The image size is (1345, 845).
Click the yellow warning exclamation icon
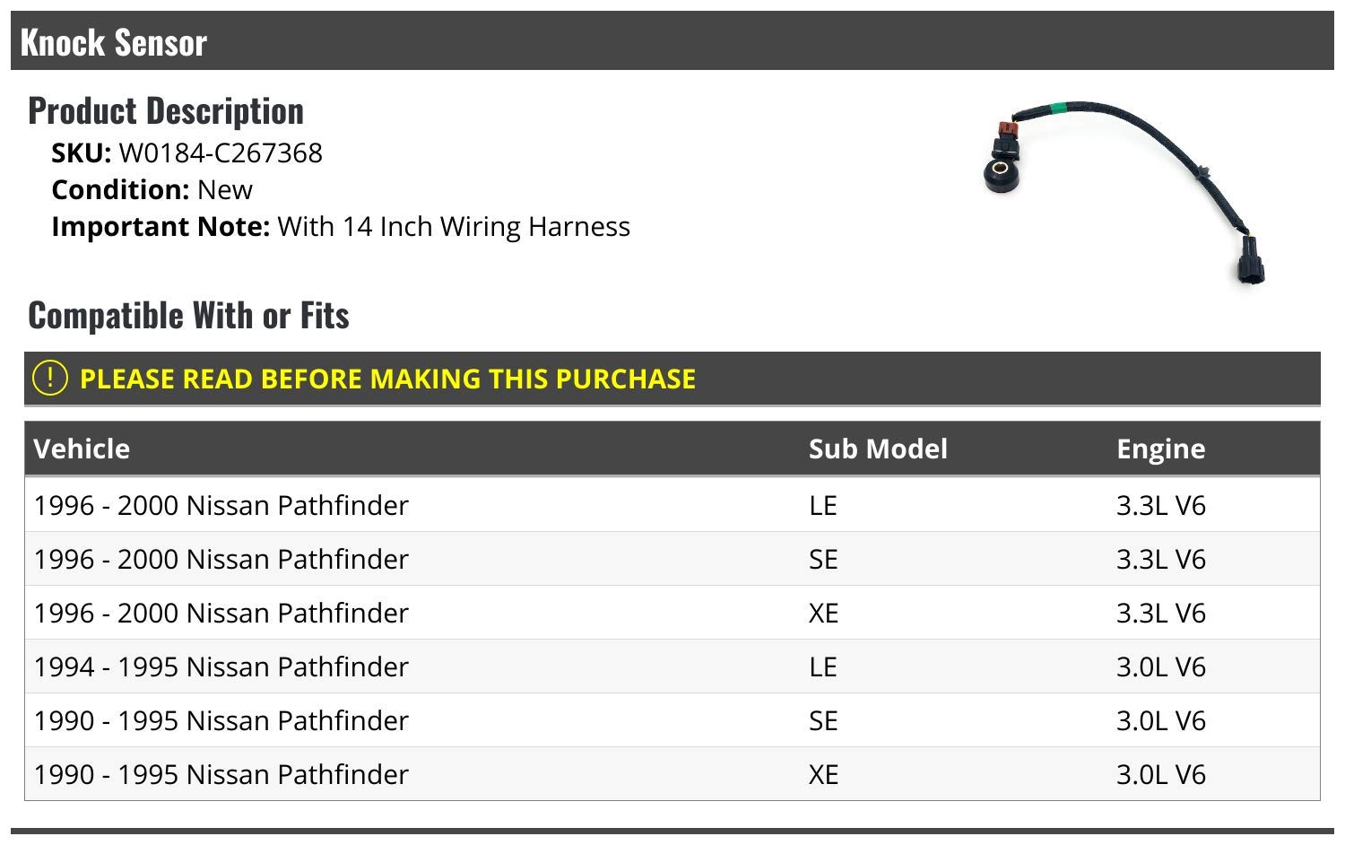49,378
